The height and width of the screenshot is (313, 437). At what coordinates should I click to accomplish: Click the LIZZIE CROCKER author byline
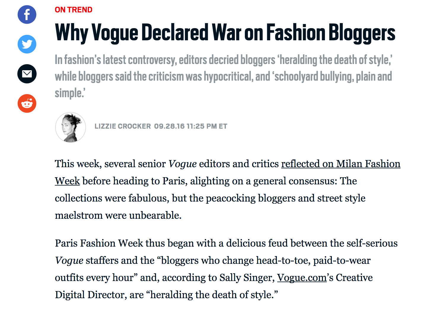point(122,126)
